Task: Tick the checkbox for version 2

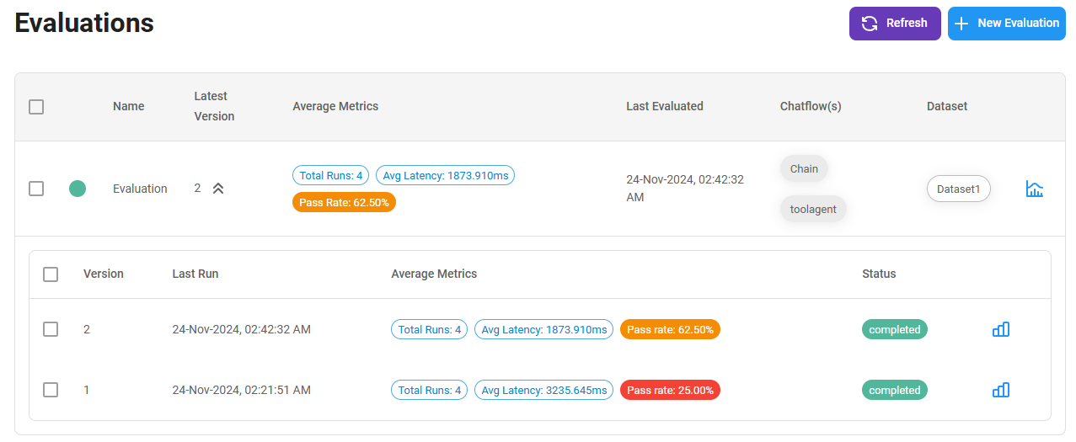Action: (51, 329)
